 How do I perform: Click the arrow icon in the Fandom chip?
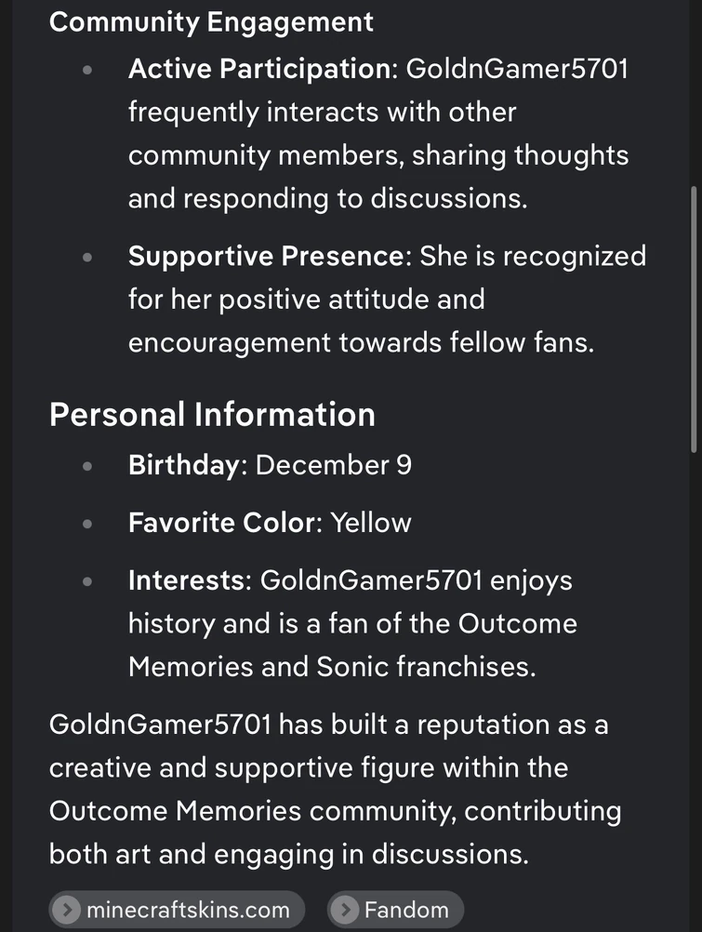(x=345, y=910)
